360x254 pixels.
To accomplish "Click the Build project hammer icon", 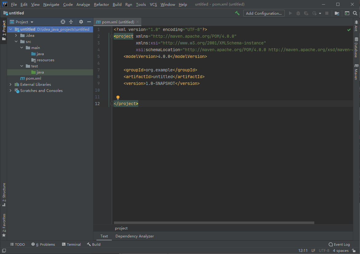I will coord(237,13).
